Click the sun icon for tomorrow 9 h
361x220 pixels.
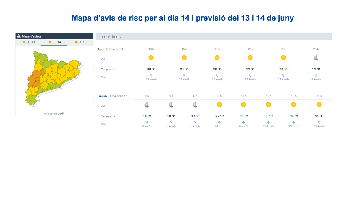pyautogui.click(x=219, y=104)
